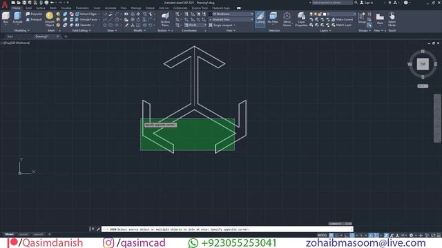The width and height of the screenshot is (442, 248).
Task: Expand the Draw panel
Action: 112,30
